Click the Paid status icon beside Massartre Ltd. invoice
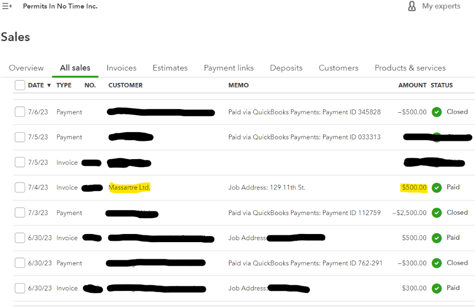This screenshot has height=307, width=475. (437, 188)
